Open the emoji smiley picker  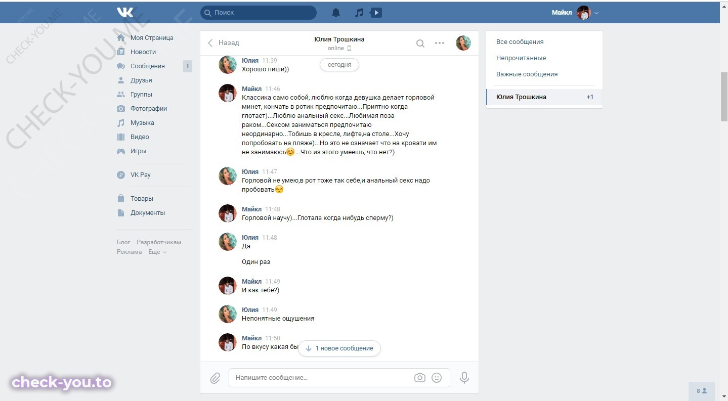(x=437, y=378)
